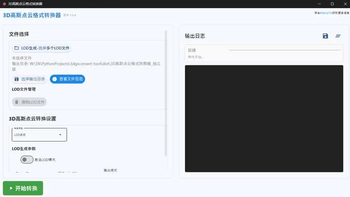350x197 pixels.
Task: Click the folder icon for selecting LOD files
Action: pos(16,48)
